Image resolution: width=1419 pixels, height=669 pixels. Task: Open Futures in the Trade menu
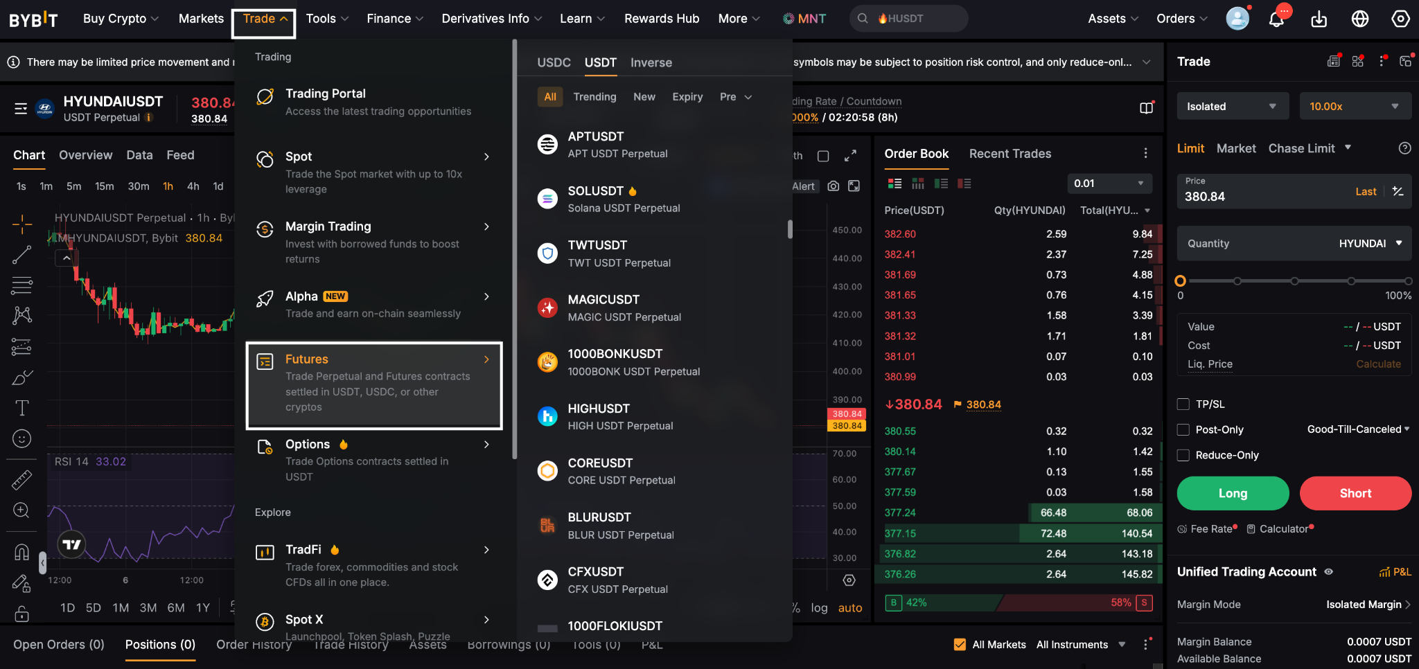(x=374, y=385)
